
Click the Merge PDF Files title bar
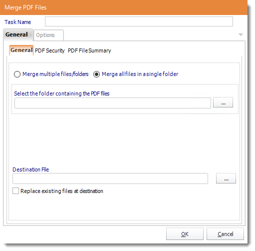coord(124,7)
